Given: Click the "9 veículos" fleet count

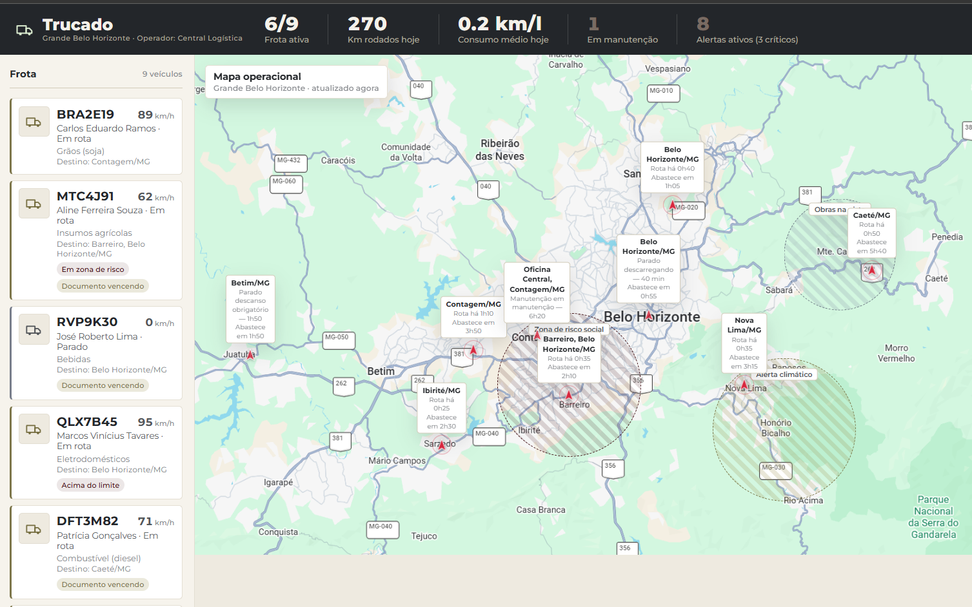Looking at the screenshot, I should (x=163, y=74).
